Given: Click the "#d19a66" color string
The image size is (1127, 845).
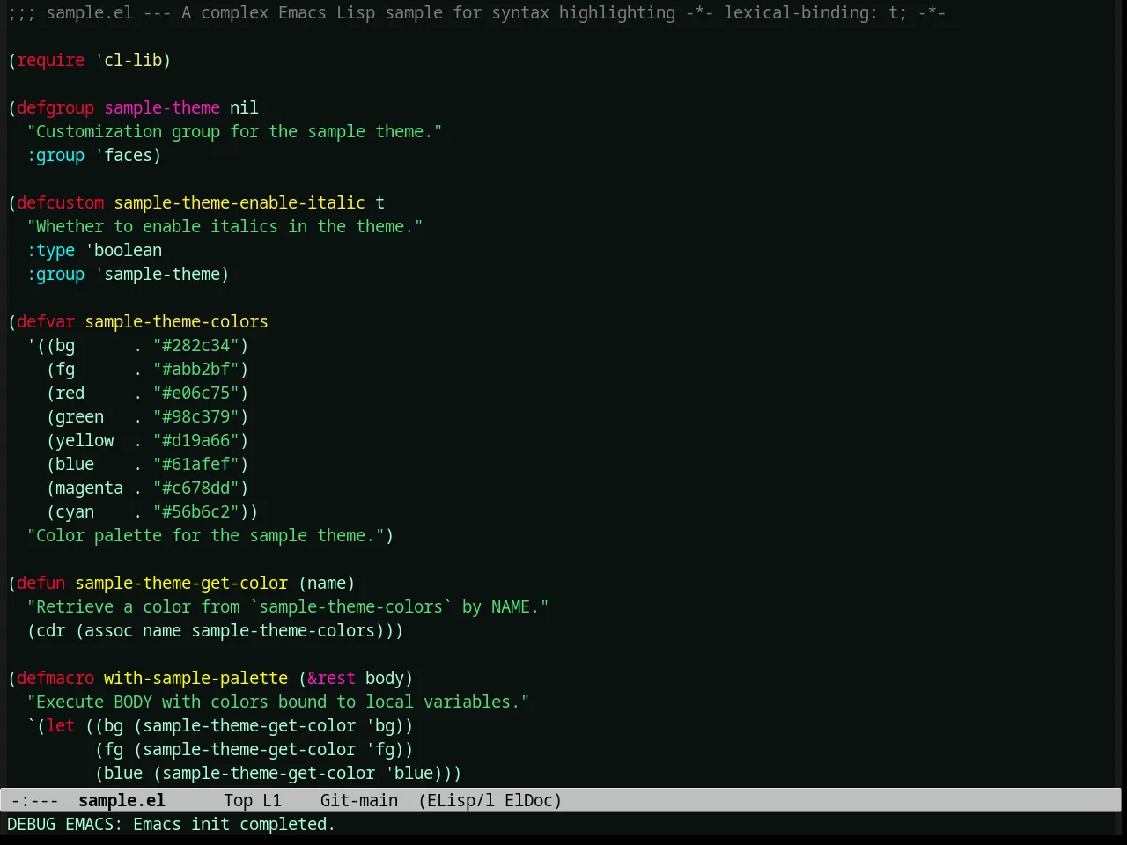Looking at the screenshot, I should [x=196, y=440].
